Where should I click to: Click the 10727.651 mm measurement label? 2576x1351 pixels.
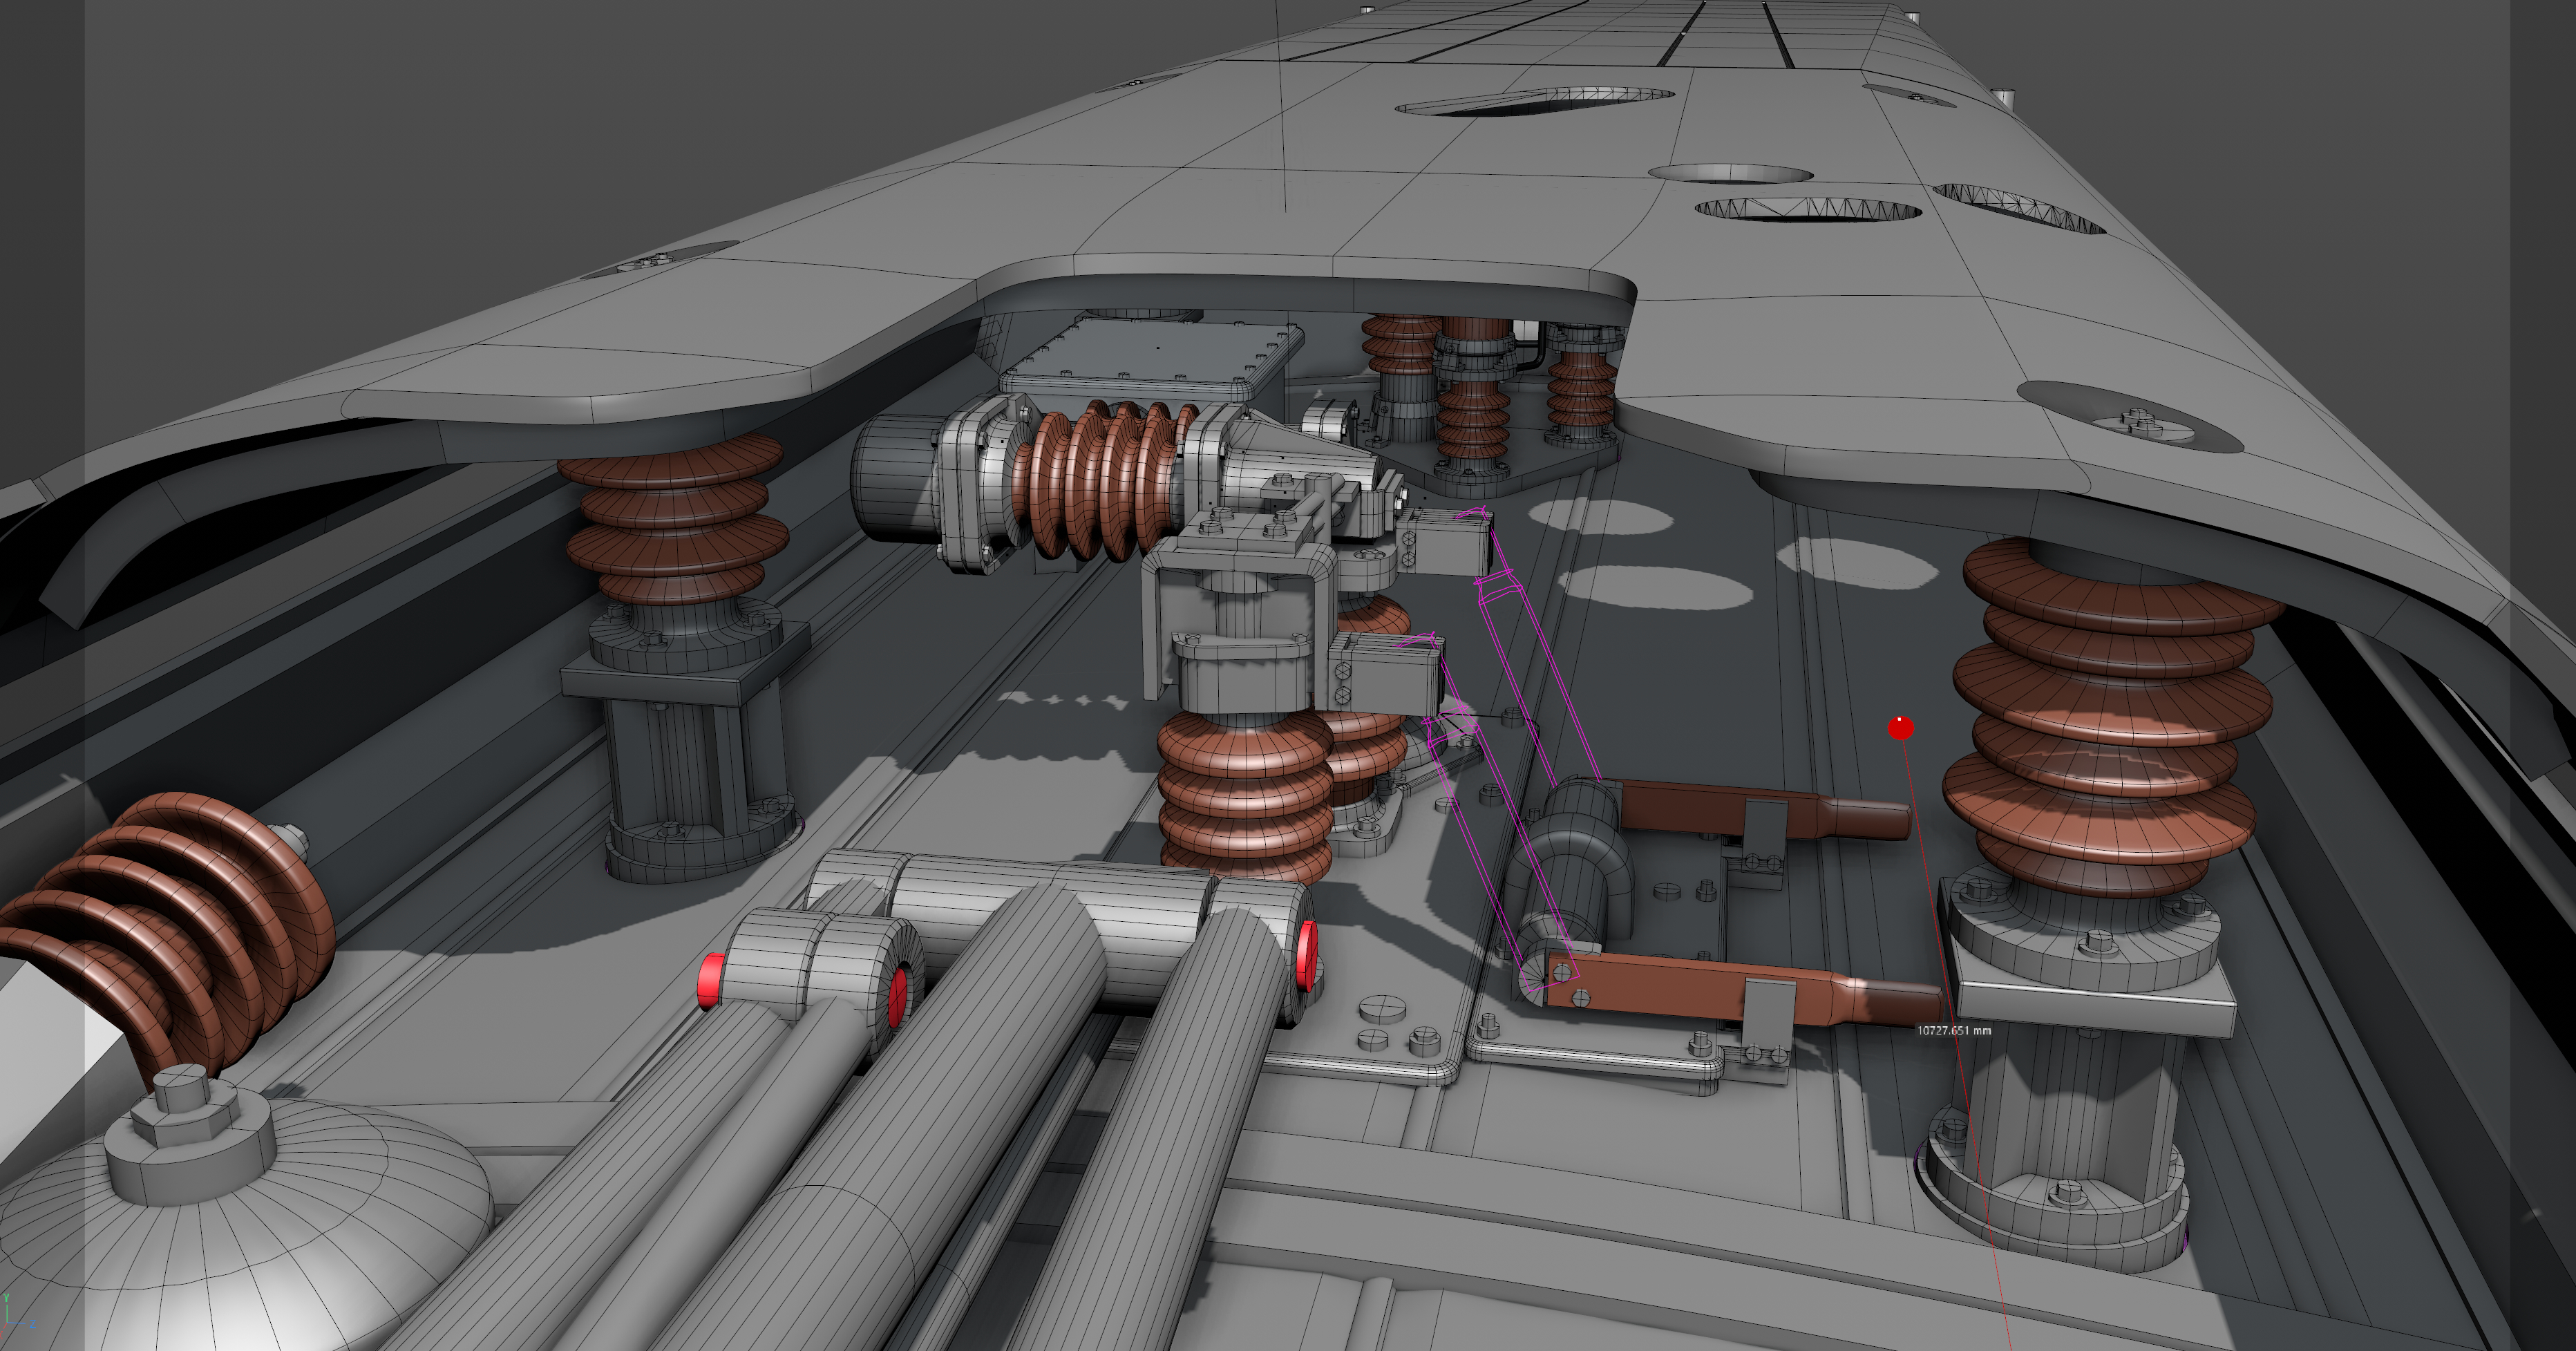[1953, 1030]
